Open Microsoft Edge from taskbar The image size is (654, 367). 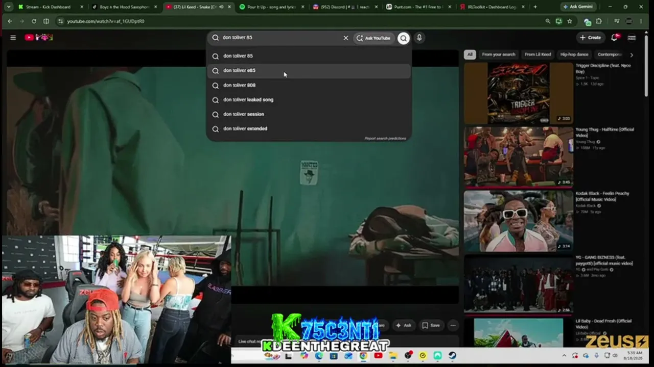tap(319, 356)
